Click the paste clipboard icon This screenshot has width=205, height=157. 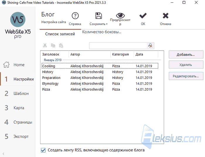click(61, 45)
